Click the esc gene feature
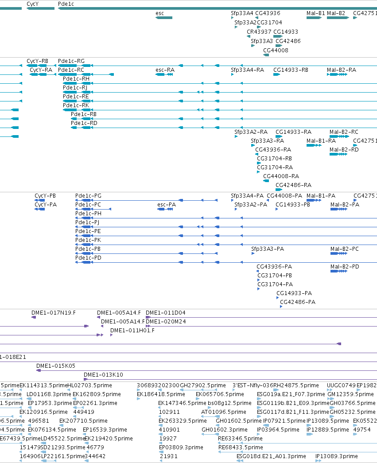 (164, 18)
